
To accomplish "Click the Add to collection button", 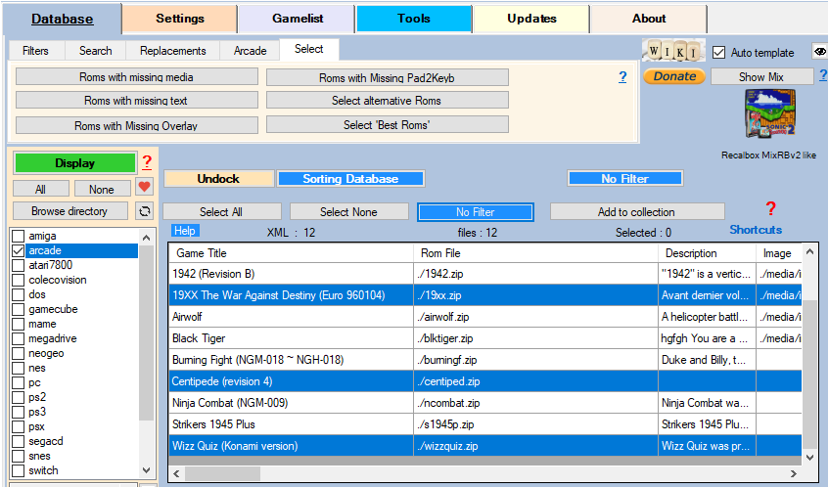I will (636, 212).
